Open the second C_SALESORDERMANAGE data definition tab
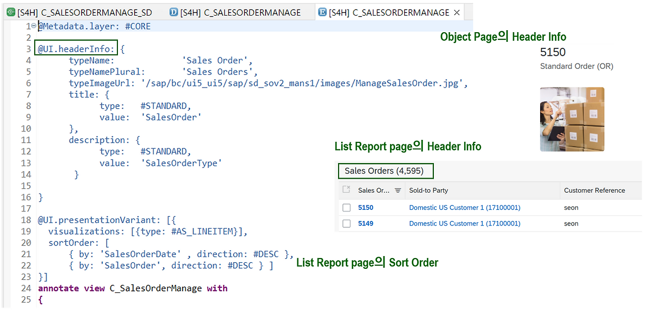Image resolution: width=645 pixels, height=313 pixels. [235, 12]
